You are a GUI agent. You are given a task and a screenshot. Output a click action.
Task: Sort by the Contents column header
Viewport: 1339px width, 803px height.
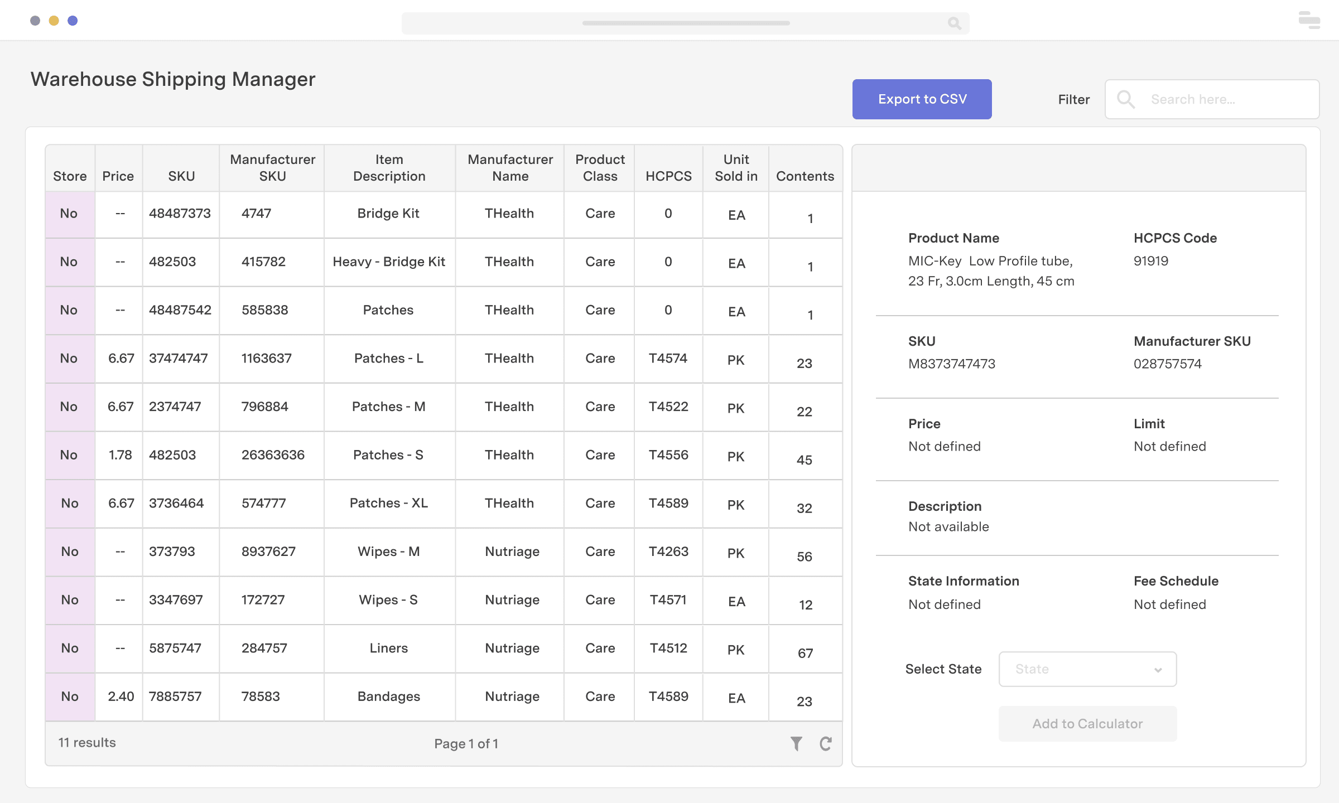pos(805,176)
